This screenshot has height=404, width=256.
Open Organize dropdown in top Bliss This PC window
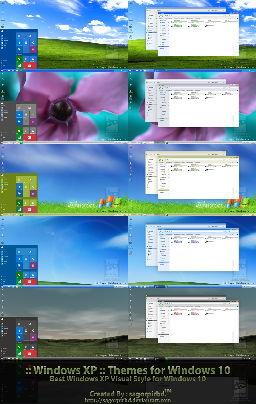click(x=161, y=18)
